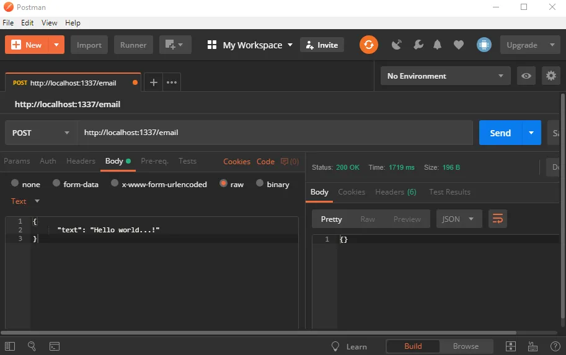Viewport: 566px width, 355px height.
Task: Add a new request tab
Action: click(x=153, y=82)
